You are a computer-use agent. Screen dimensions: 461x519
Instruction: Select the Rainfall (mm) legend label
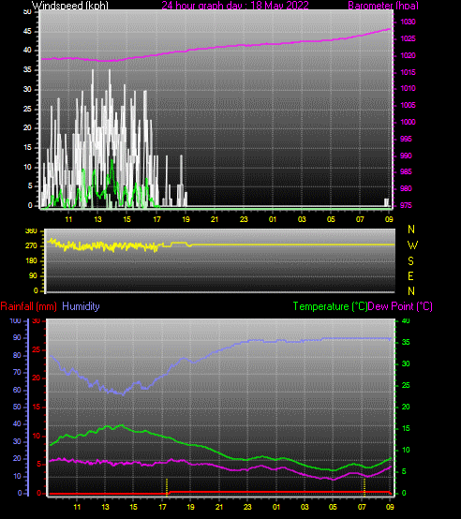(28, 306)
